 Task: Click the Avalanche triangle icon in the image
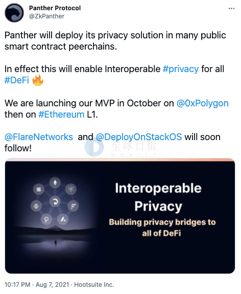click(63, 219)
